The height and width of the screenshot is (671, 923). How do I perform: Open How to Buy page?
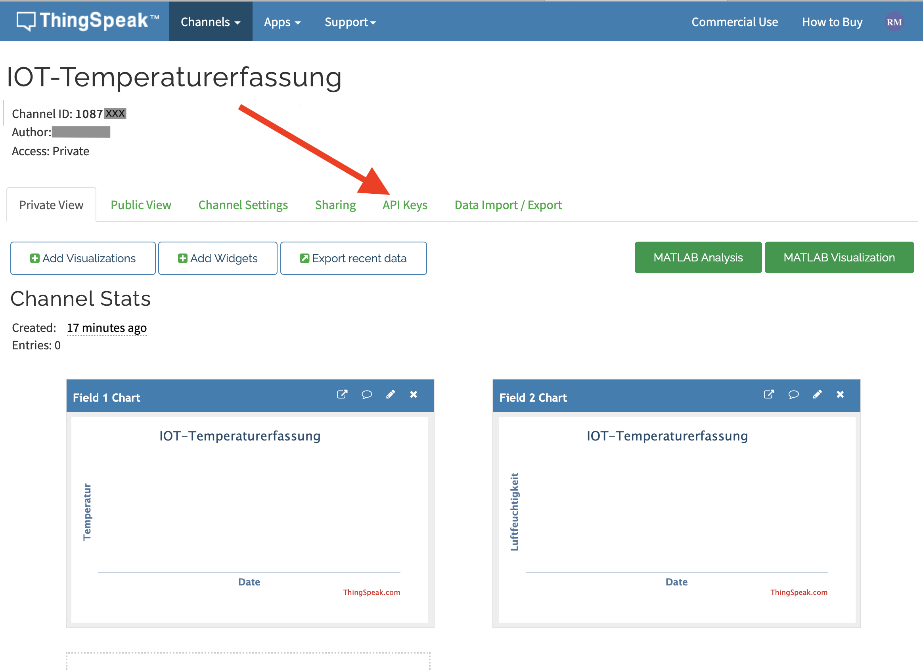click(832, 22)
